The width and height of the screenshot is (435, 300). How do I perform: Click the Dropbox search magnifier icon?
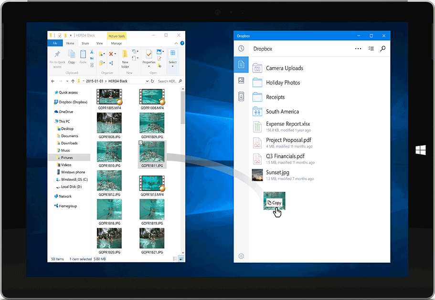(x=382, y=49)
